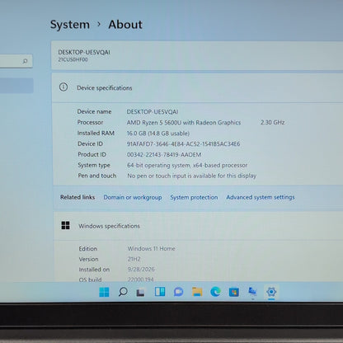Click the settings search magnifier icon

coord(25,61)
